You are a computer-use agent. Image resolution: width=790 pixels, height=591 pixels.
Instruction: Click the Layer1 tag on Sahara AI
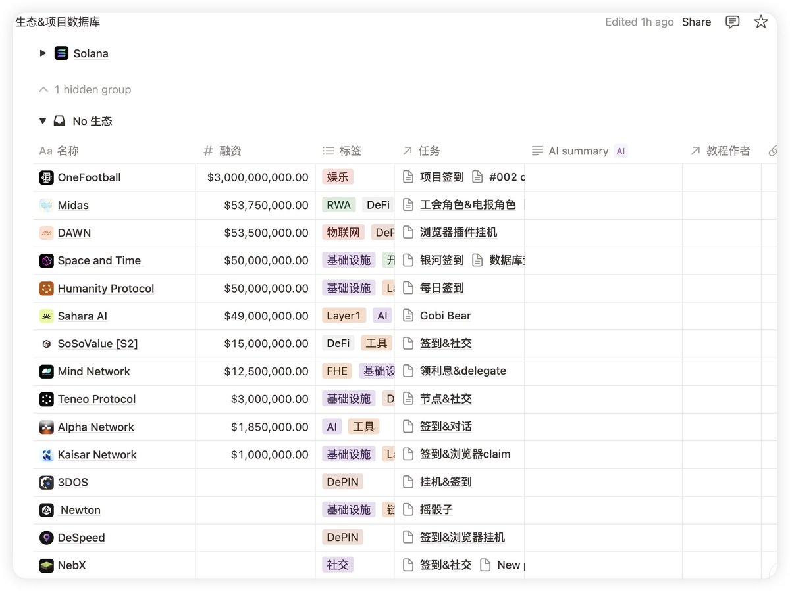(x=344, y=316)
